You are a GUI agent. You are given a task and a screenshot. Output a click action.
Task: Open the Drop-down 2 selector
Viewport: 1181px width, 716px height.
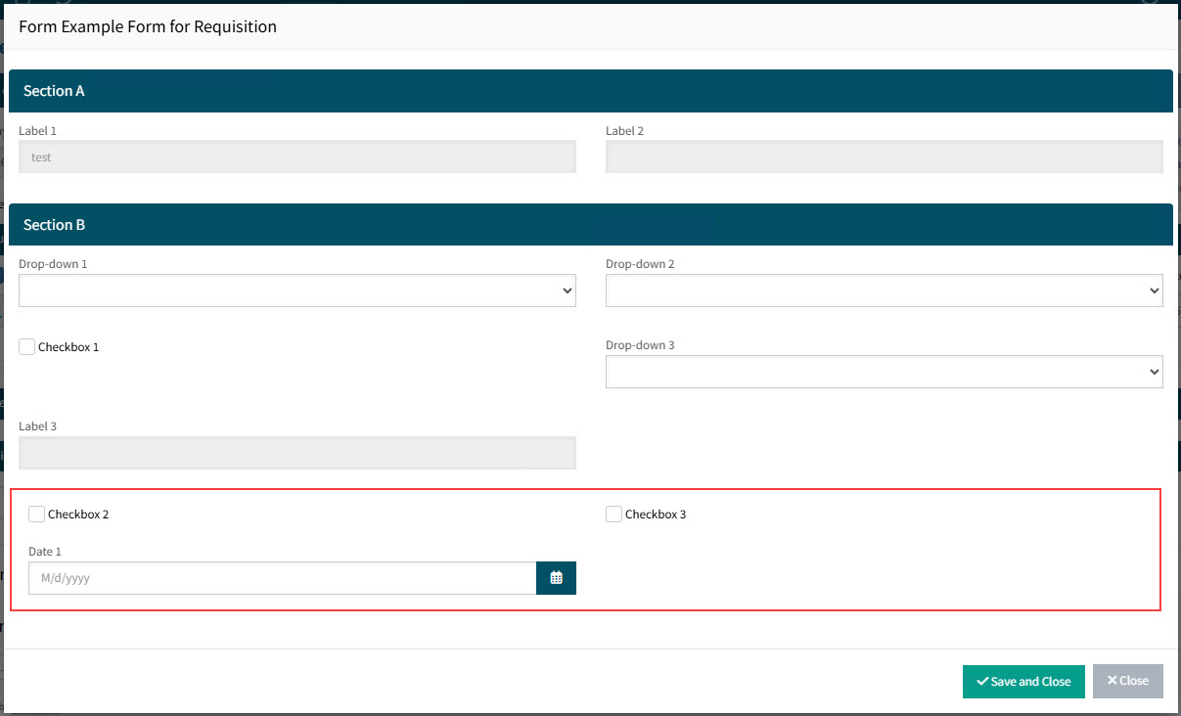pos(884,291)
